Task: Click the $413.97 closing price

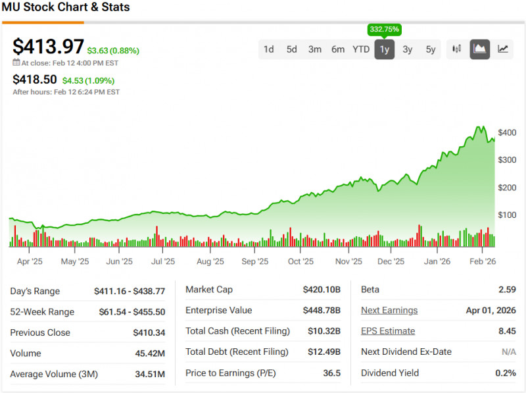Action: point(48,47)
